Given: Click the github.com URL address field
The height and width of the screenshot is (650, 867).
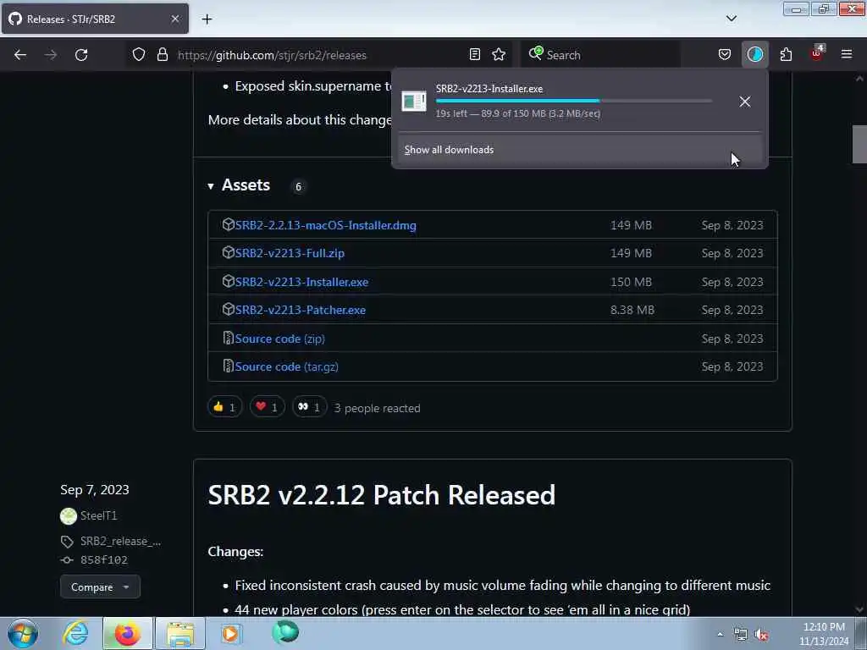Looking at the screenshot, I should [x=321, y=55].
